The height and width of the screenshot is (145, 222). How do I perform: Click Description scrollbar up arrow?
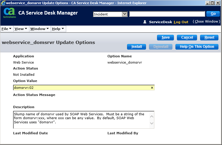click(152, 116)
